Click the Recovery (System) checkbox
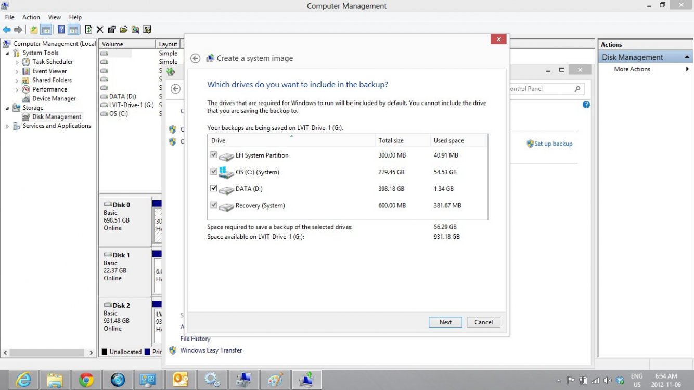Screen dimensions: 694x390 pyautogui.click(x=213, y=205)
